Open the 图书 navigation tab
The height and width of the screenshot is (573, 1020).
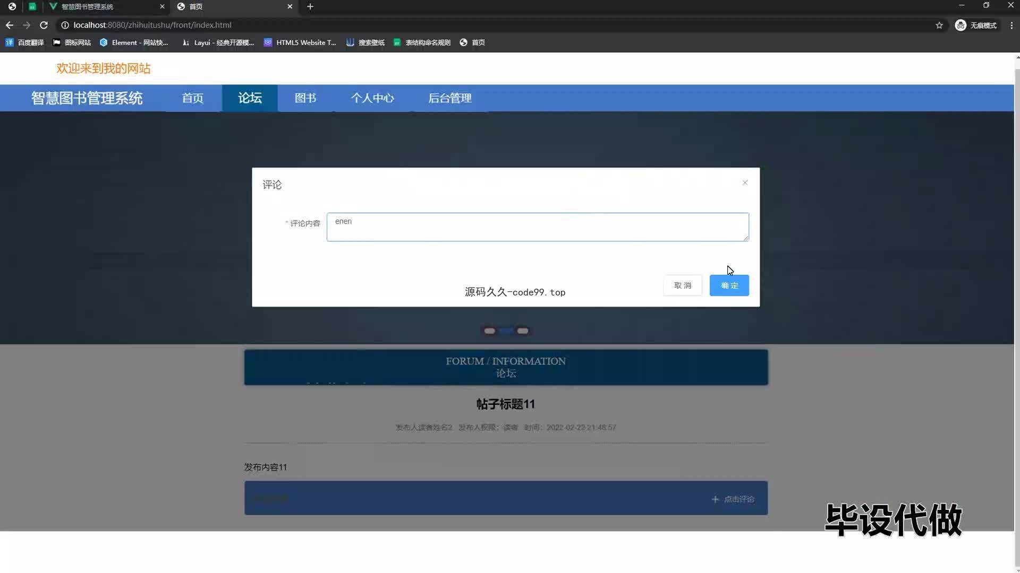click(305, 98)
